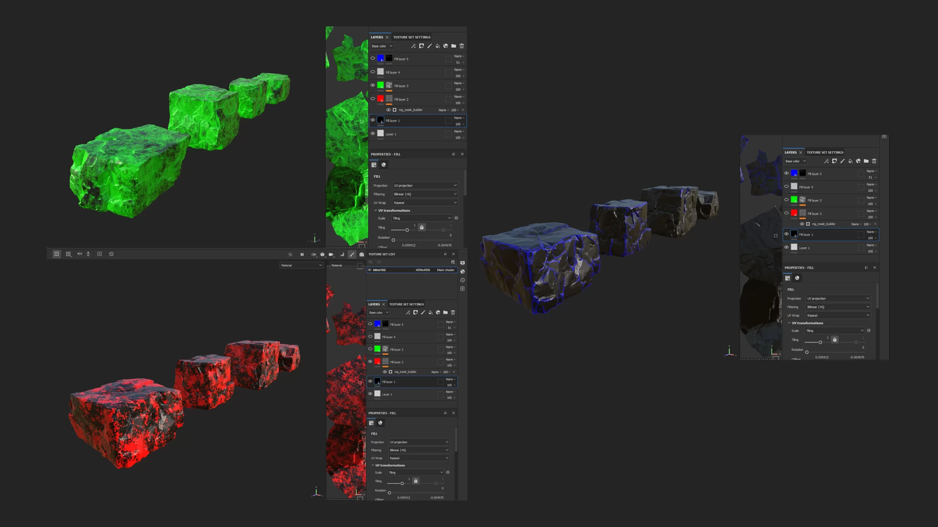Click the mirror symmetry icon in the left toolbar

(x=80, y=254)
